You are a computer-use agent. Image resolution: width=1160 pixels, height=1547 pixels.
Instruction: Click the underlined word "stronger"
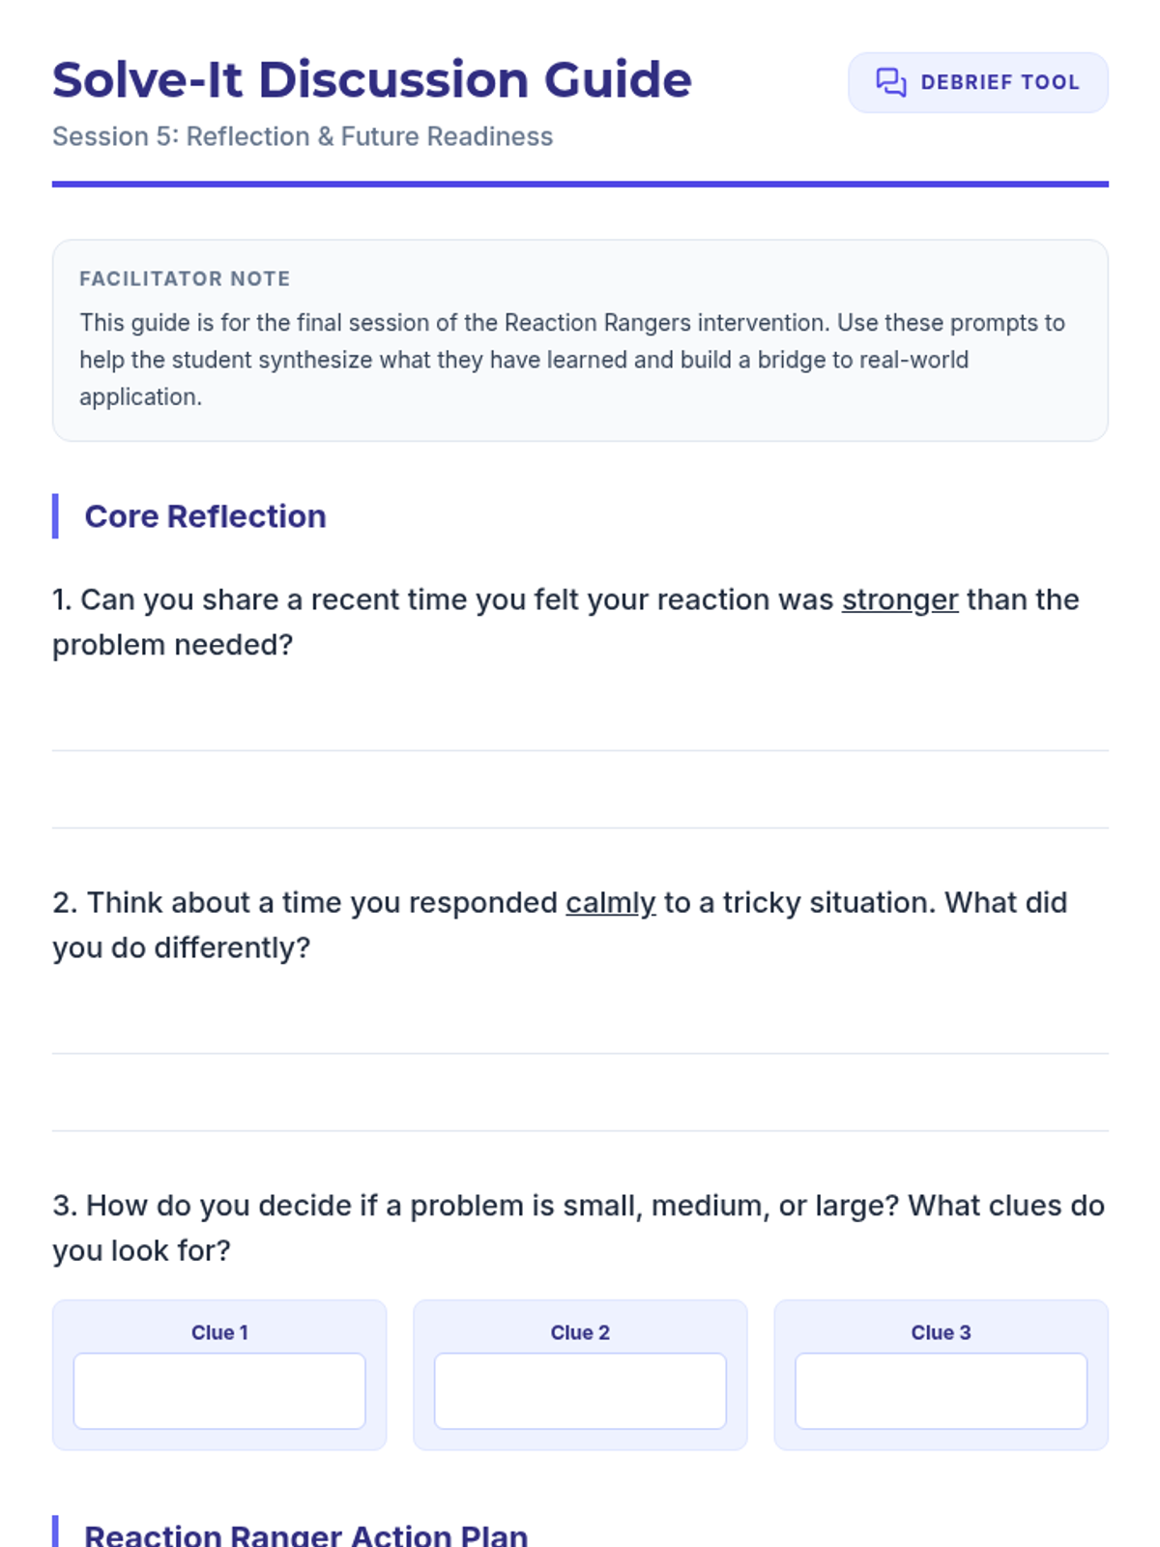pyautogui.click(x=899, y=599)
